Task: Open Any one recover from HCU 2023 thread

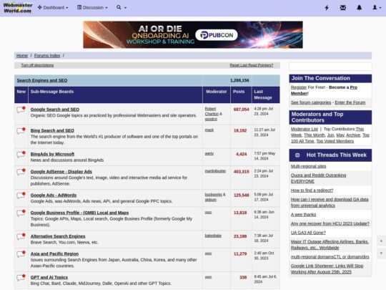Action: pos(330,223)
